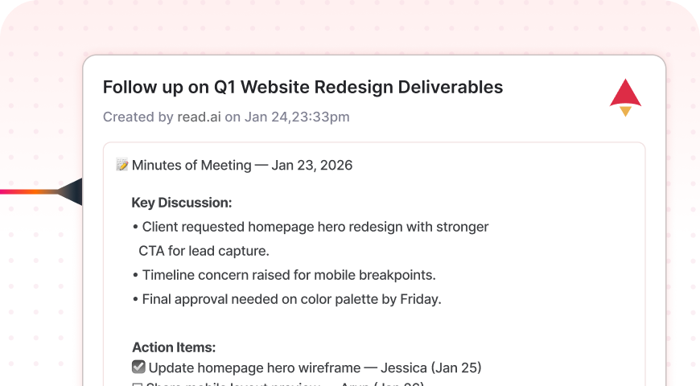This screenshot has height=386, width=700.
Task: Click the Minutes of Meeting heading
Action: [191, 165]
